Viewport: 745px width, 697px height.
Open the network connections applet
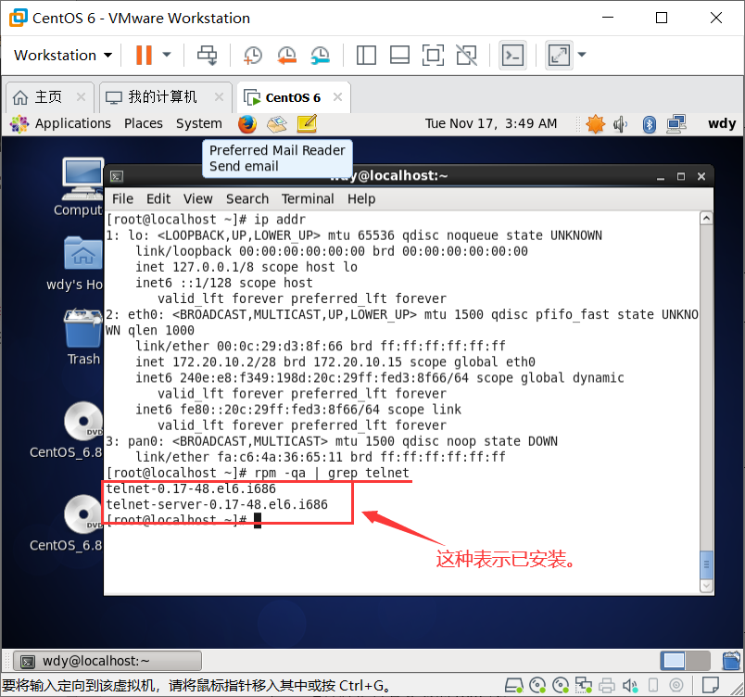[676, 124]
